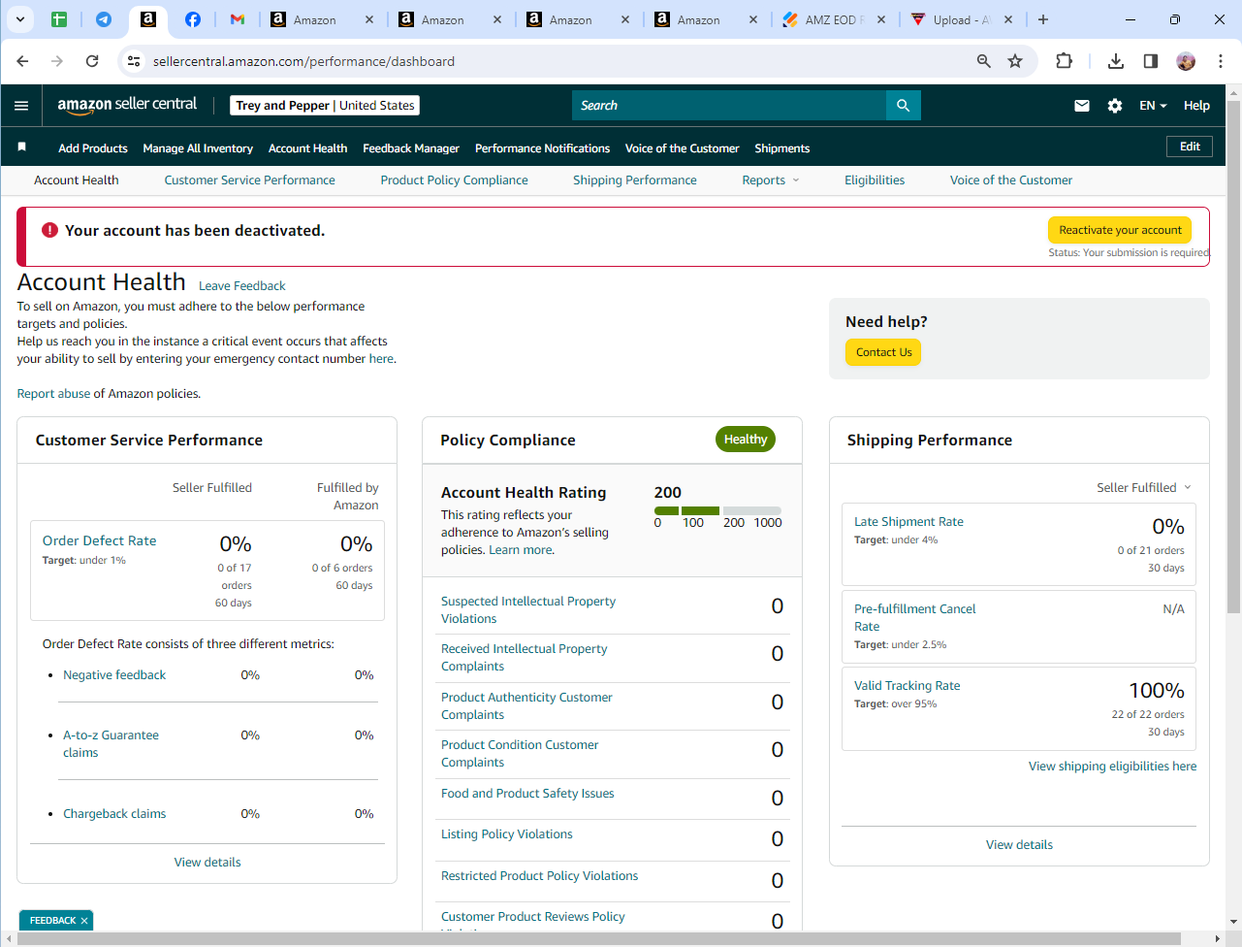This screenshot has height=947, width=1242.
Task: Click the amazon seller central logo
Action: tap(127, 105)
